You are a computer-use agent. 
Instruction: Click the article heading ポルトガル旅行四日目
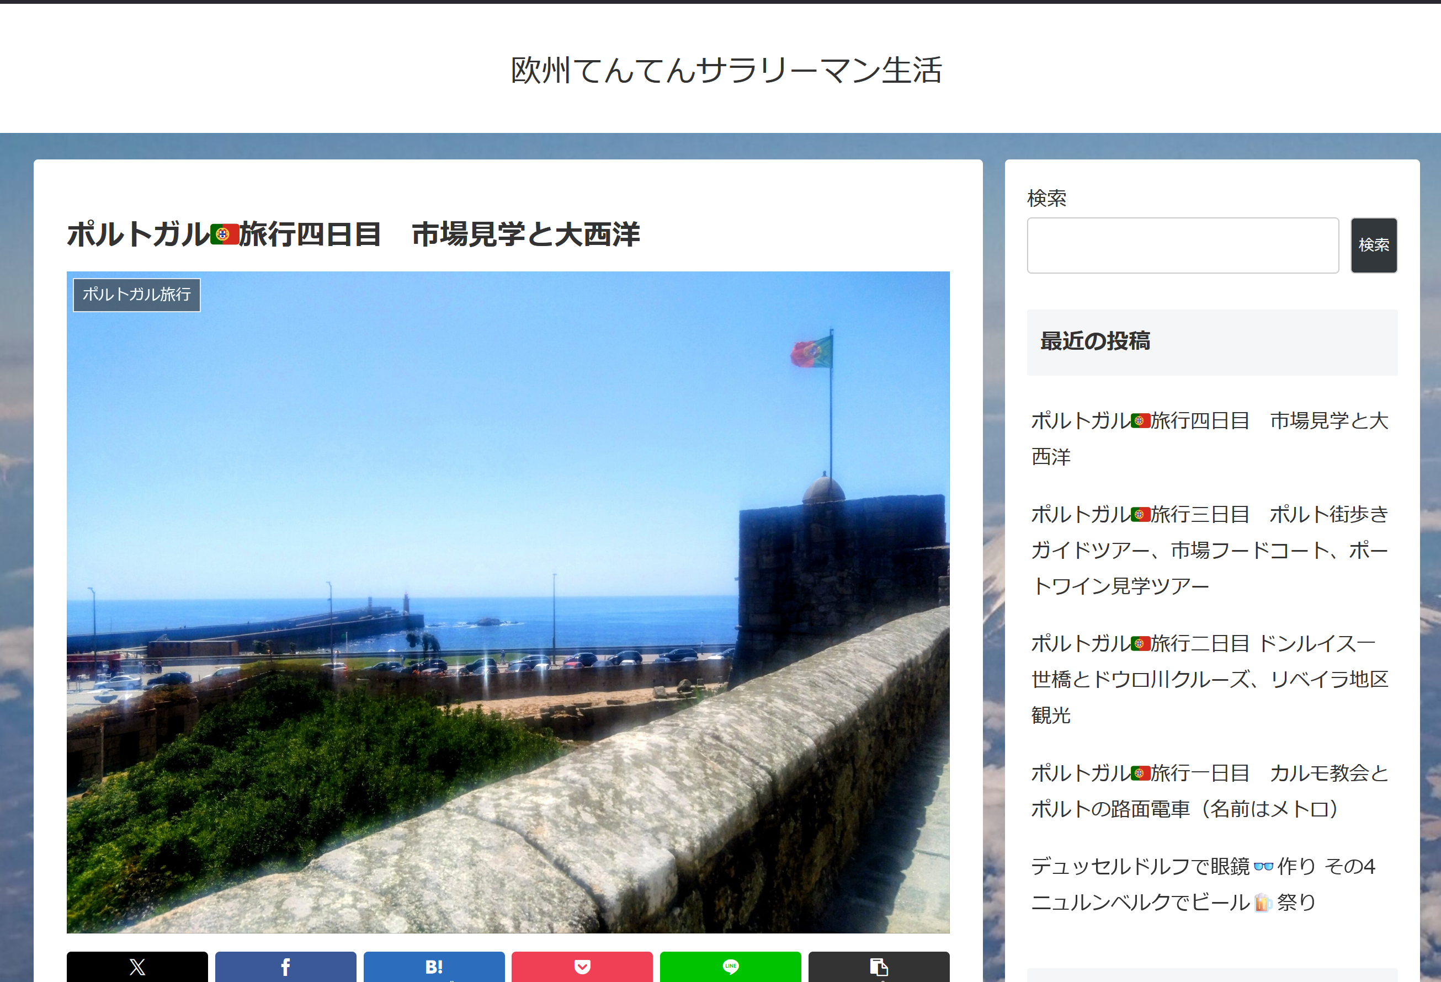point(353,234)
